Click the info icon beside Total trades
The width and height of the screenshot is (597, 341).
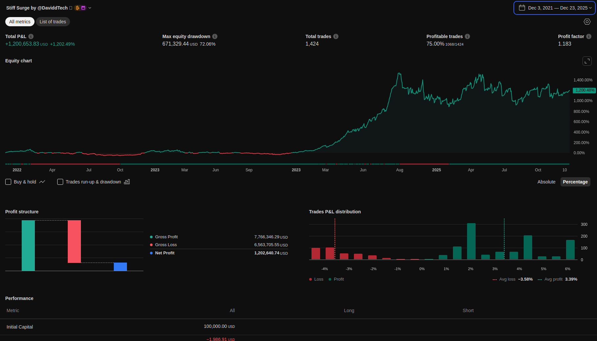(x=336, y=36)
